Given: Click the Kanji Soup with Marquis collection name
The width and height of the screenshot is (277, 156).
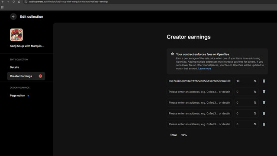Looking at the screenshot, I should click(27, 46).
